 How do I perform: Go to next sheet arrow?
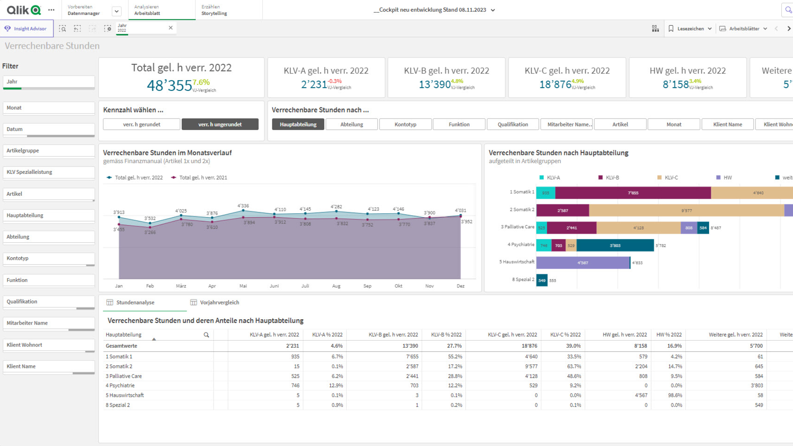[x=789, y=28]
